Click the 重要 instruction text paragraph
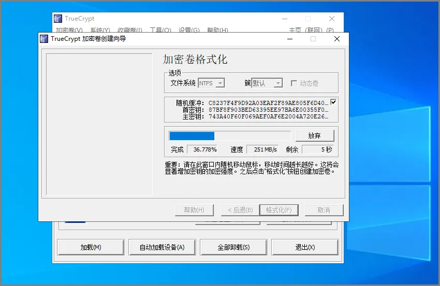Viewport: 440px width, 286px height. (252, 168)
